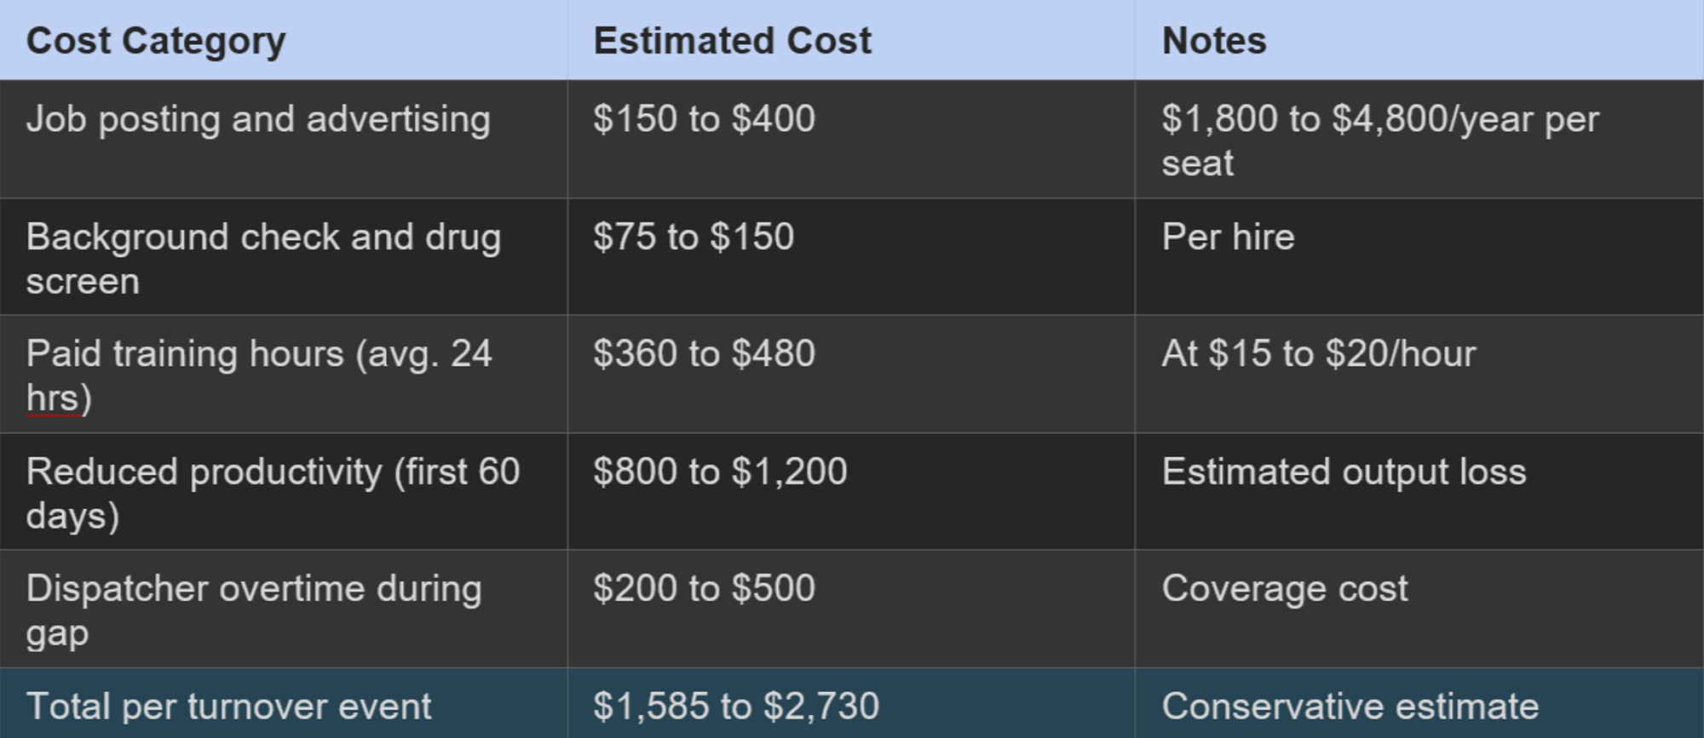Viewport: 1704px width, 738px height.
Task: Click the misspelled word hrs
Action: coord(52,398)
